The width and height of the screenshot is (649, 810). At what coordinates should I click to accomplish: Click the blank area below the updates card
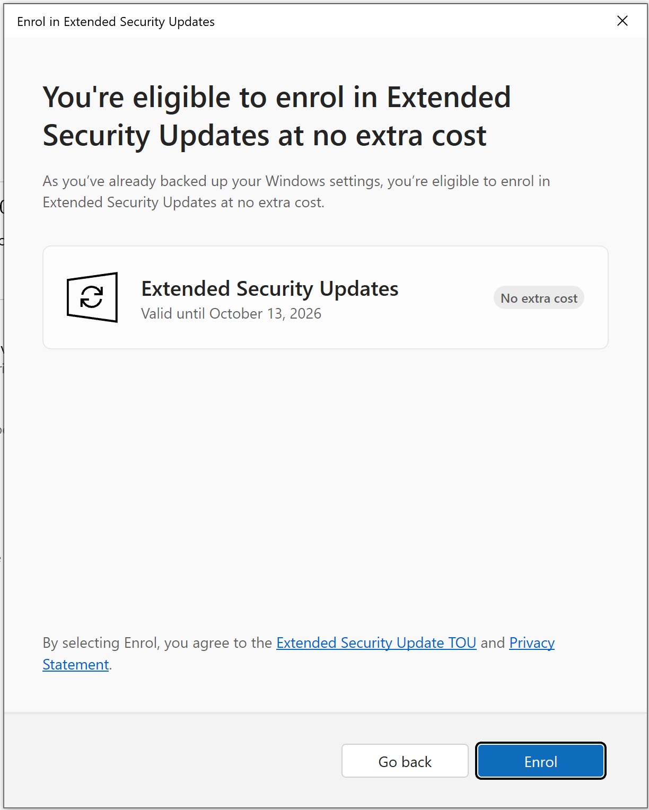pos(324,477)
